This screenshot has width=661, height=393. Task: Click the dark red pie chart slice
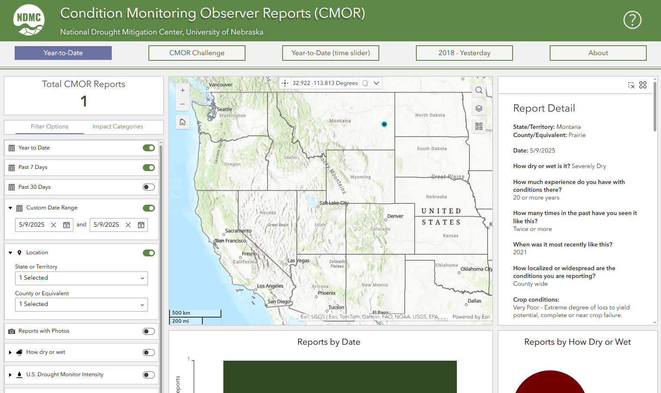pyautogui.click(x=550, y=383)
